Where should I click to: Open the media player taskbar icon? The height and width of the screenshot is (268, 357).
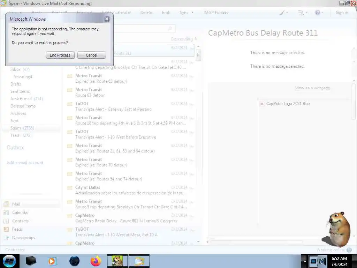[x=52, y=261]
